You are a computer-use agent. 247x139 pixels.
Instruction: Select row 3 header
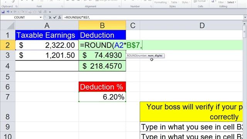[x=8, y=55]
